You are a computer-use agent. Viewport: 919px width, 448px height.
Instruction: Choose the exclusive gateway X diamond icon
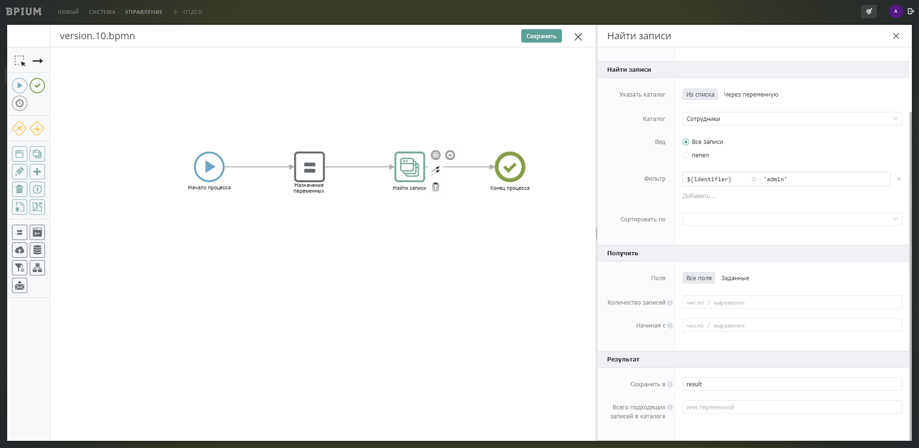[x=19, y=129]
